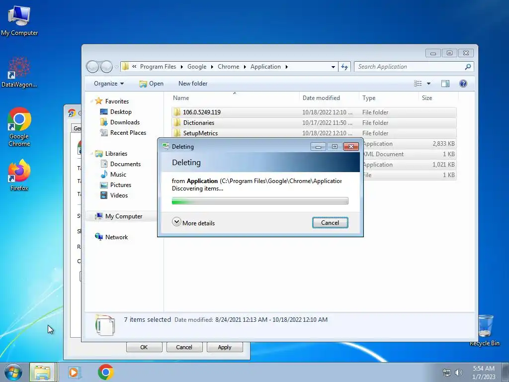Click the Chrome breadcrumb segment

228,67
